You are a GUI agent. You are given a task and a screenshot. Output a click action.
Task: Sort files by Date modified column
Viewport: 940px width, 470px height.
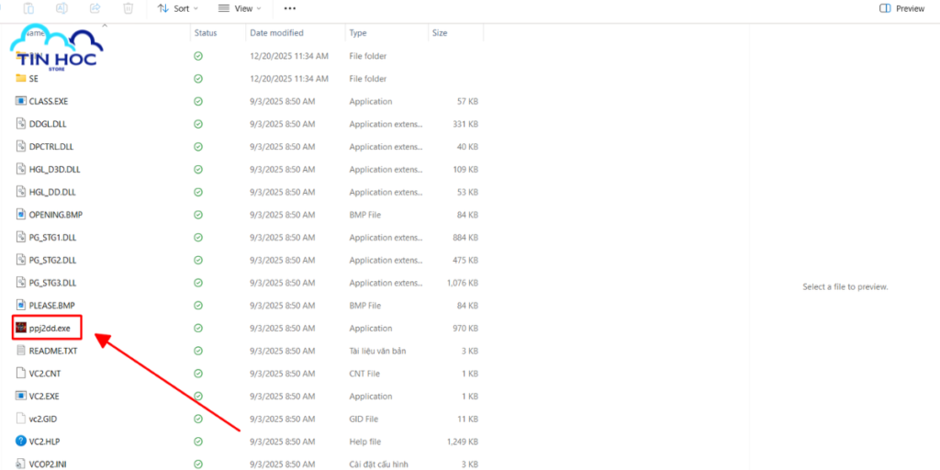point(275,33)
